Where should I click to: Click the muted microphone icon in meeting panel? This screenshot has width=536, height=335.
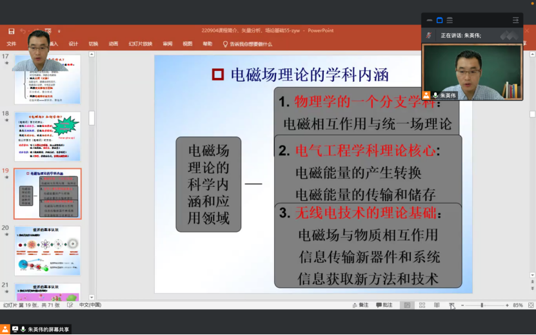coord(428,35)
